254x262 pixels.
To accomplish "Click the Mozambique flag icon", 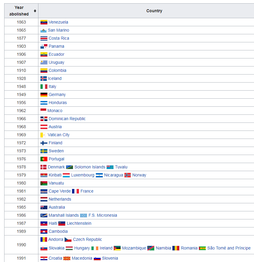I will pos(117,248).
